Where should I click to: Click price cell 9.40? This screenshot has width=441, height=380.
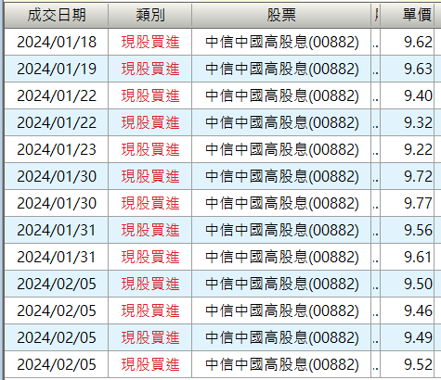408,95
